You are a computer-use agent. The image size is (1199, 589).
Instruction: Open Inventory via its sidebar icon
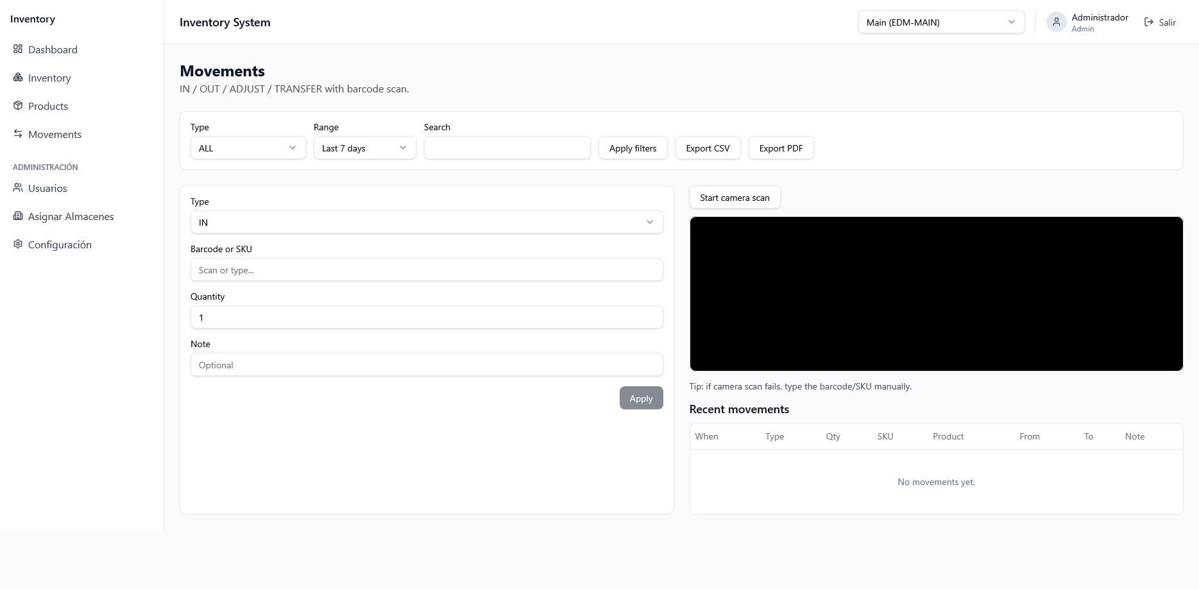click(18, 78)
